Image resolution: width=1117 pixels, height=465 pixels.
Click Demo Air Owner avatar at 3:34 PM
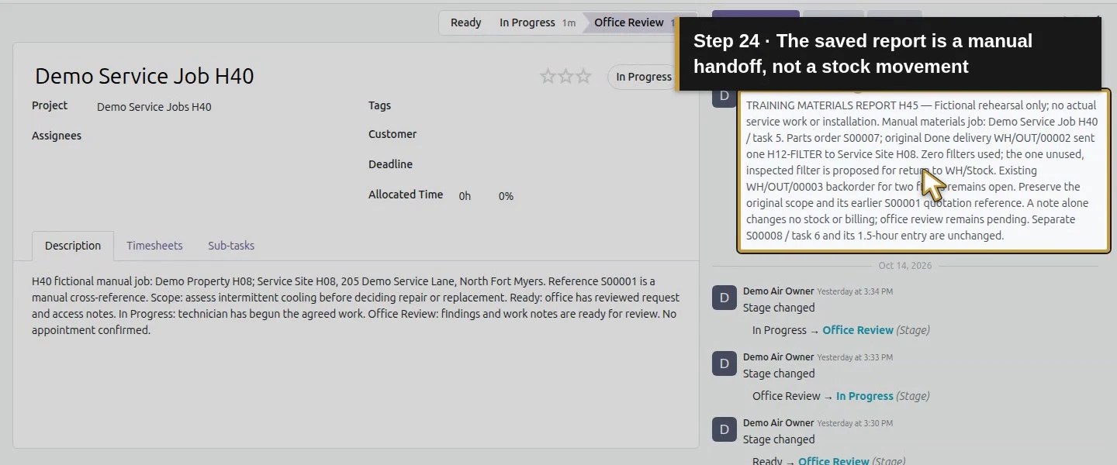(x=724, y=298)
